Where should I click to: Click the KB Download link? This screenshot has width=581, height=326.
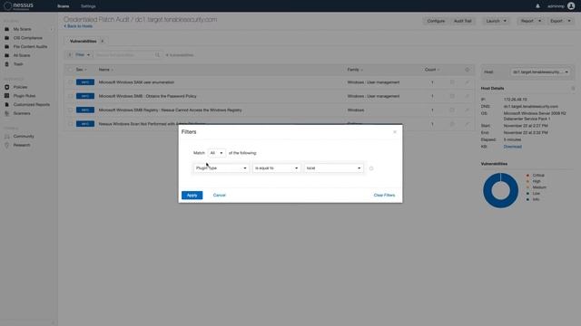click(512, 147)
